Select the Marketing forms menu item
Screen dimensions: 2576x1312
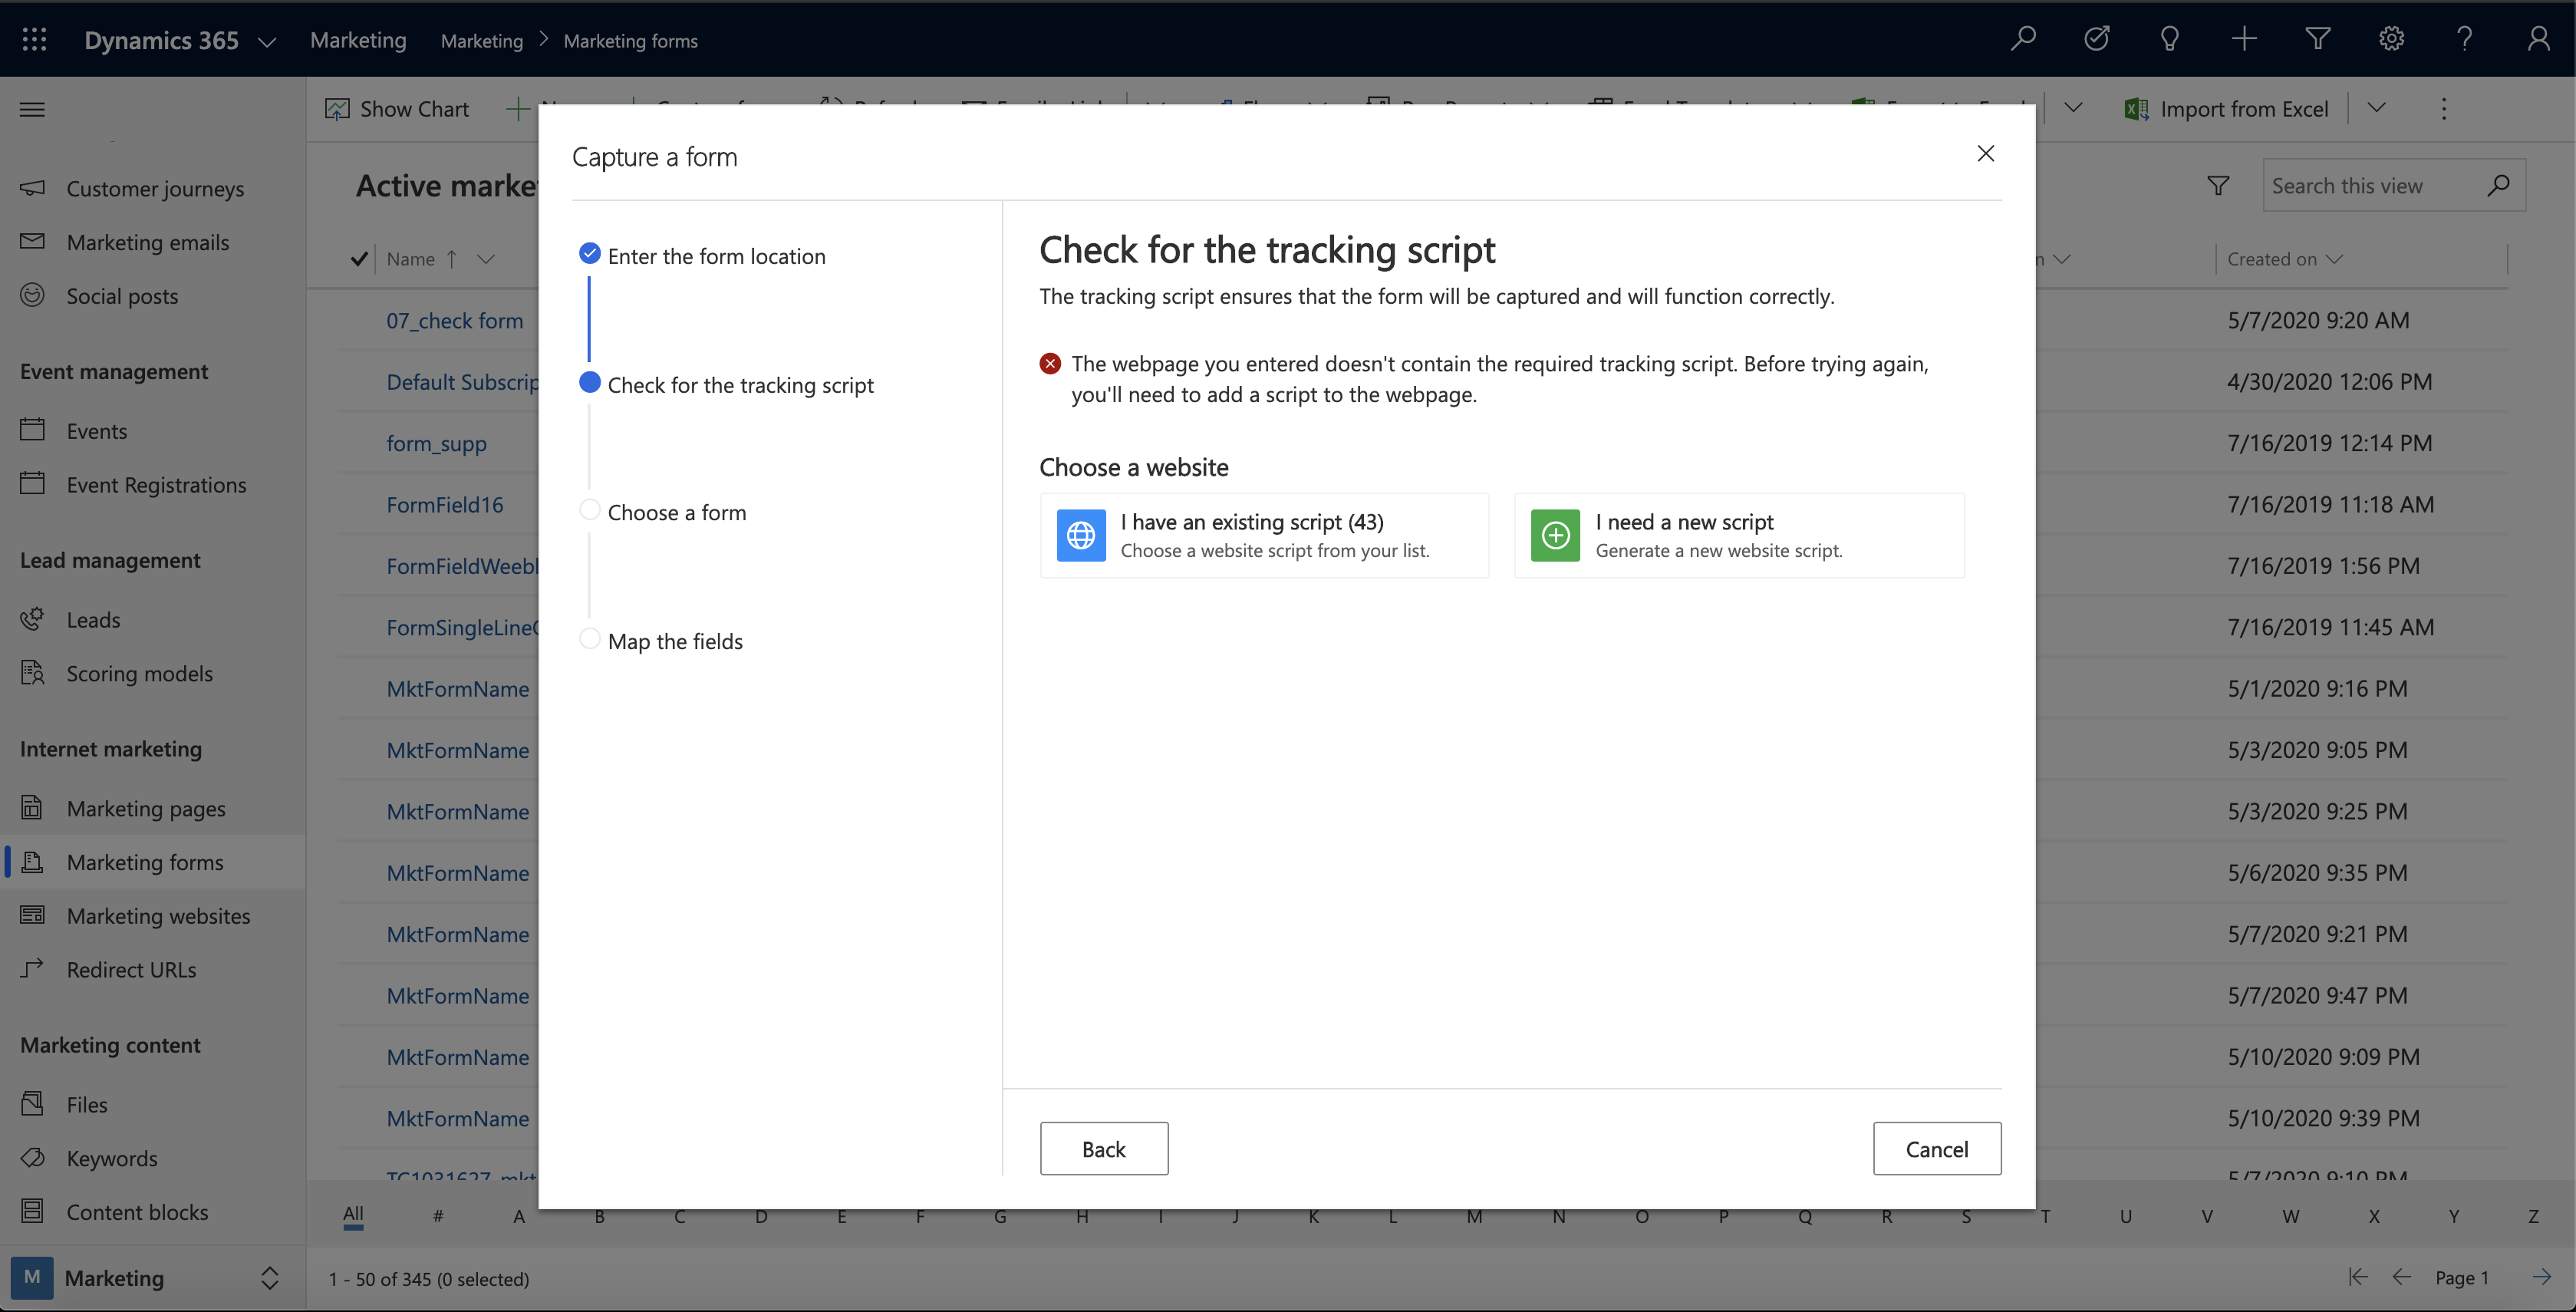(x=144, y=862)
